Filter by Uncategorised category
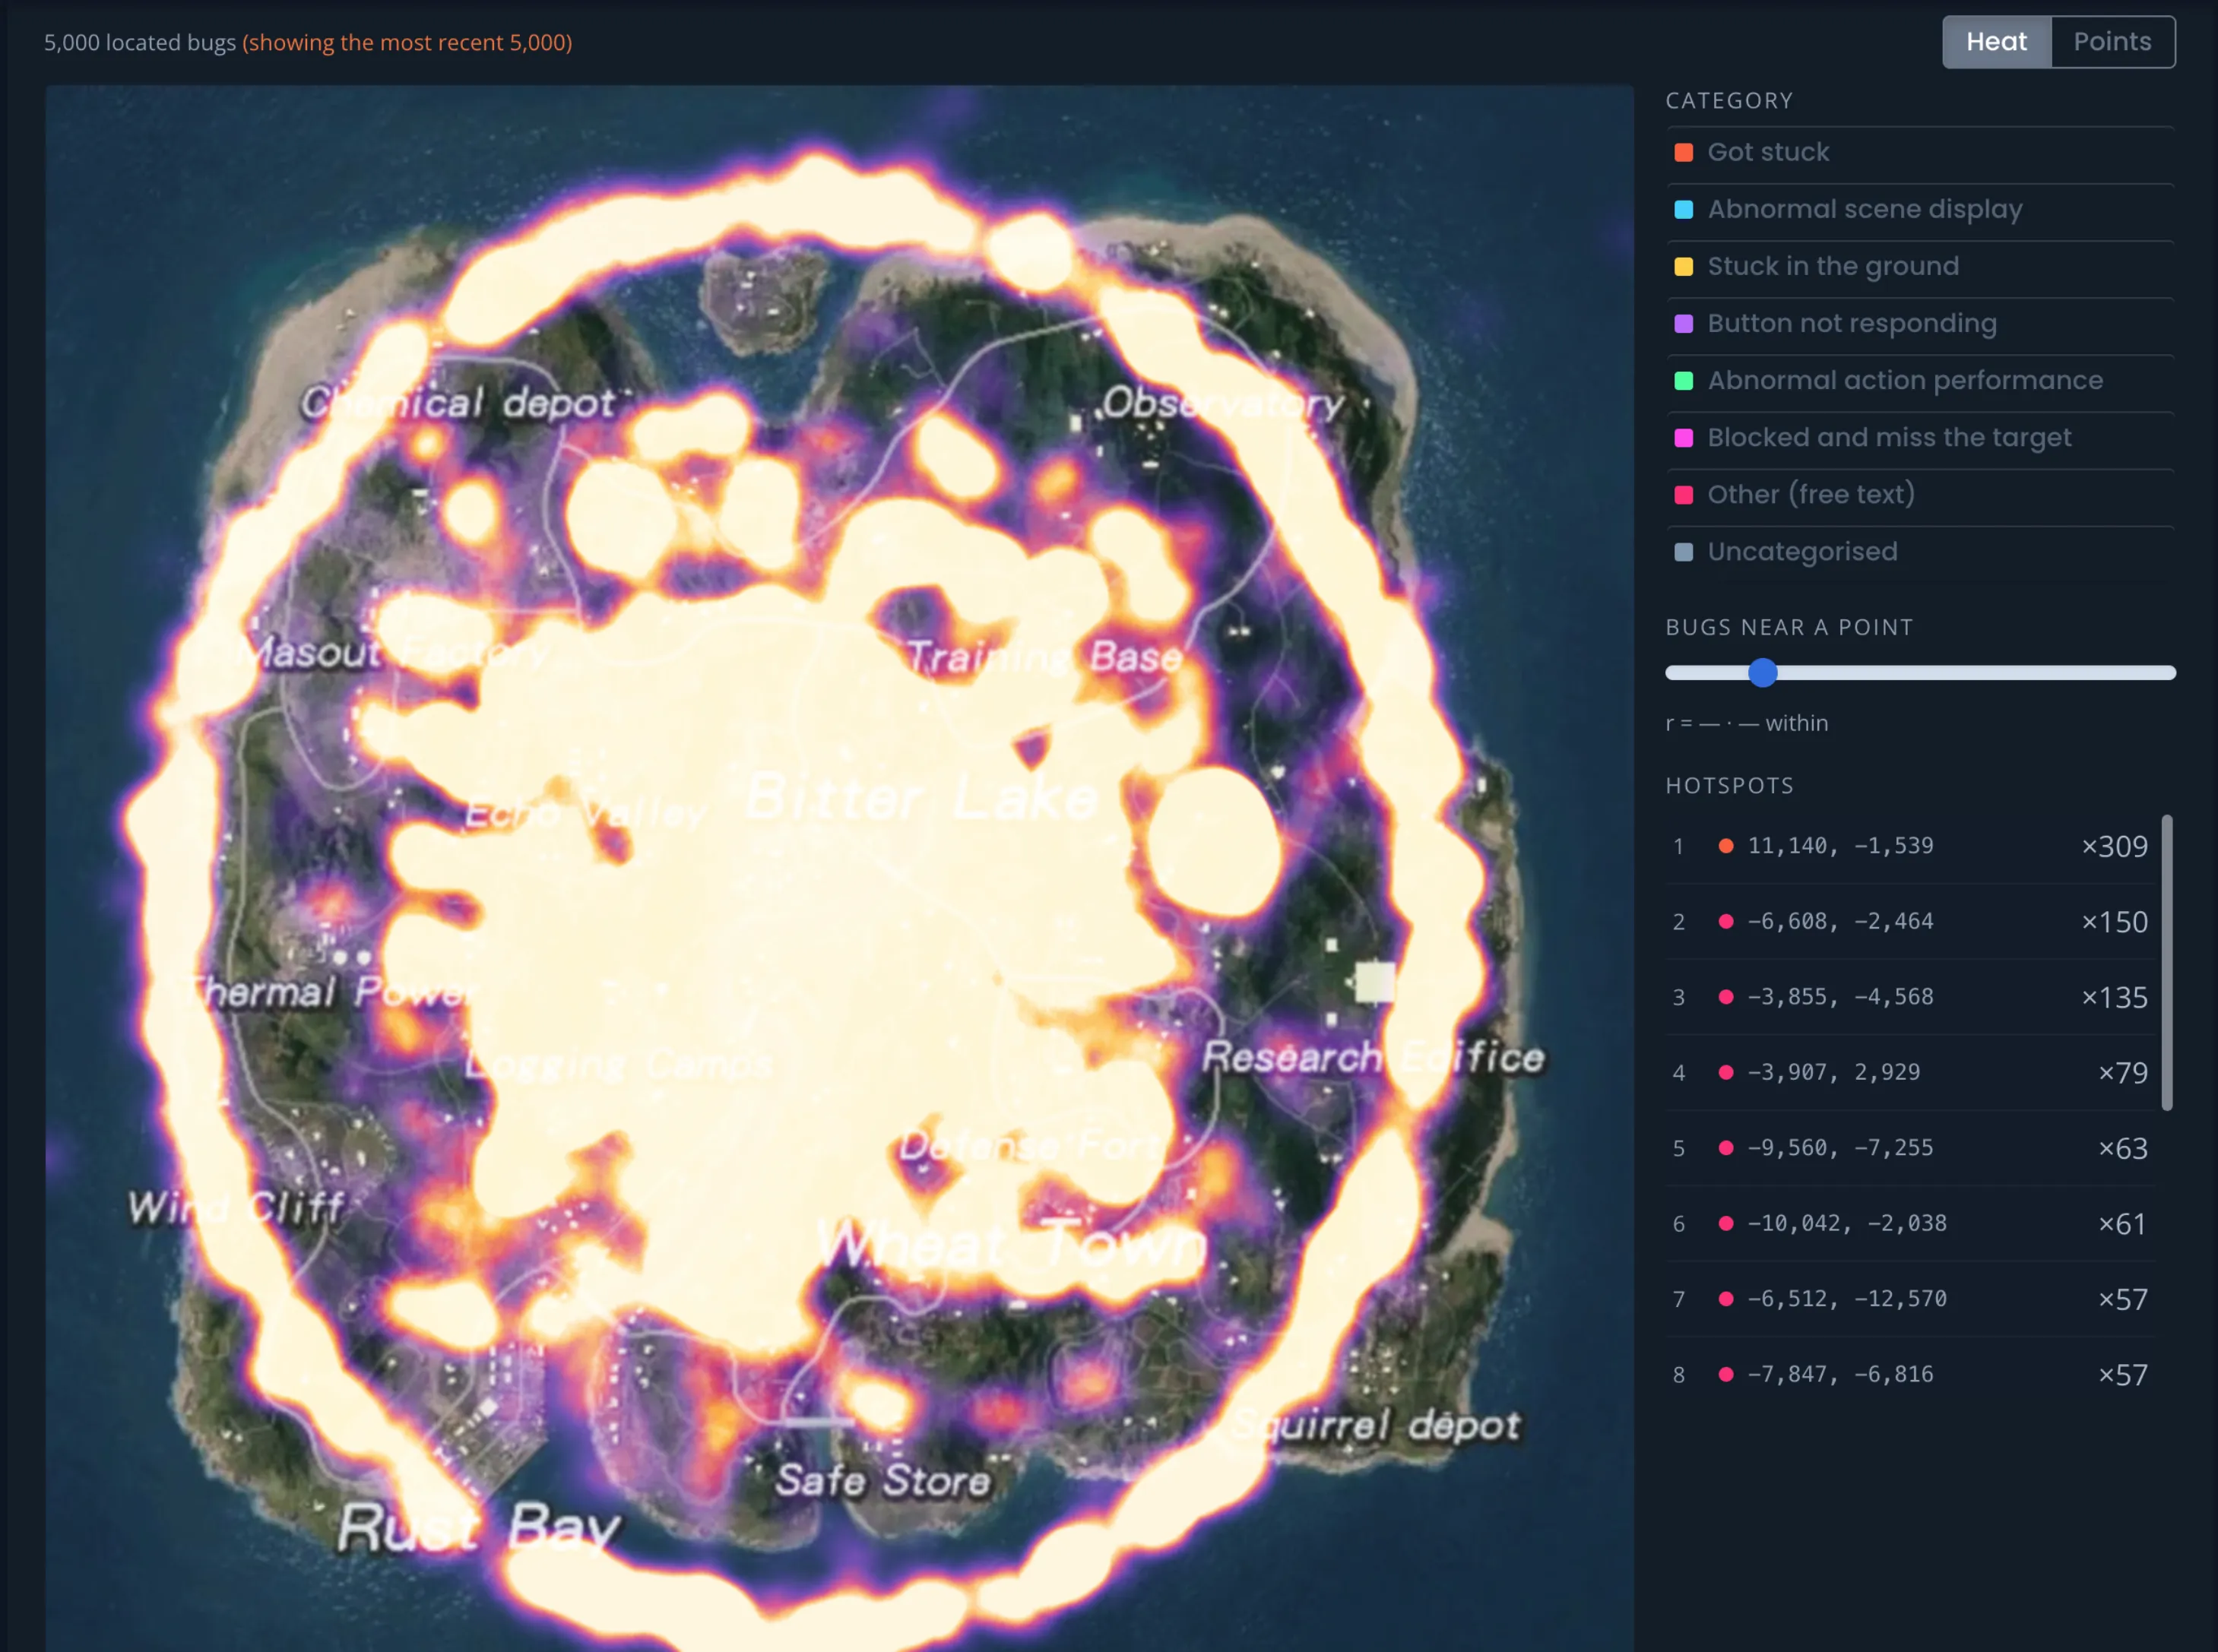 click(x=1919, y=552)
